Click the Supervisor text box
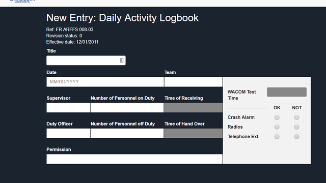 pyautogui.click(x=68, y=107)
